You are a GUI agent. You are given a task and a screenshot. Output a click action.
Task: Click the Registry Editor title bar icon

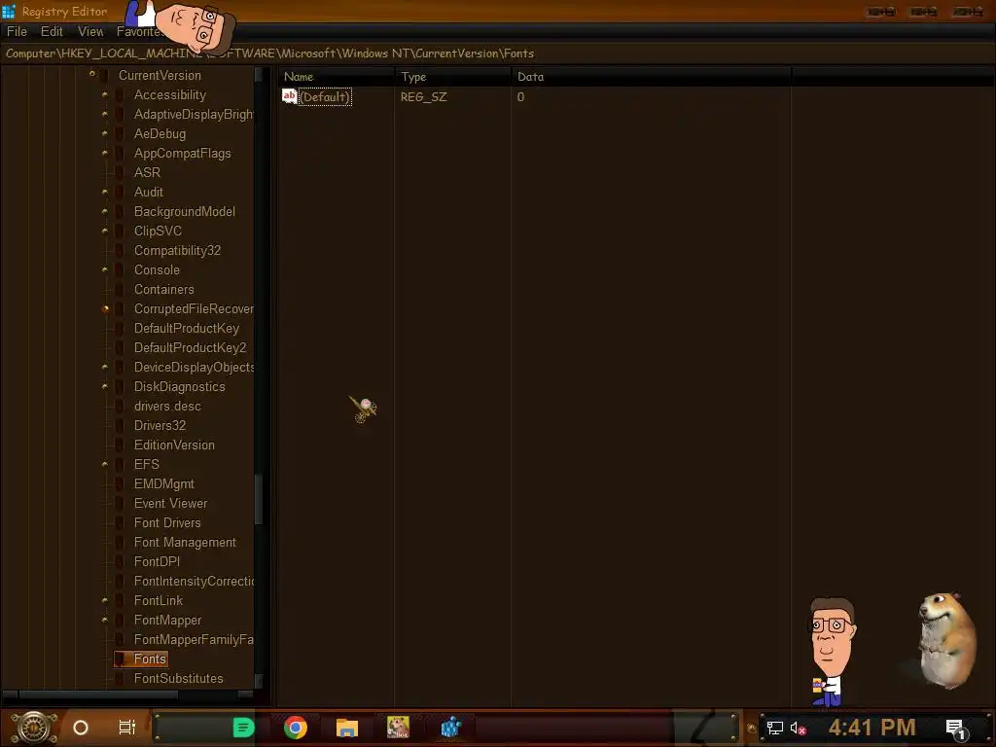8,11
